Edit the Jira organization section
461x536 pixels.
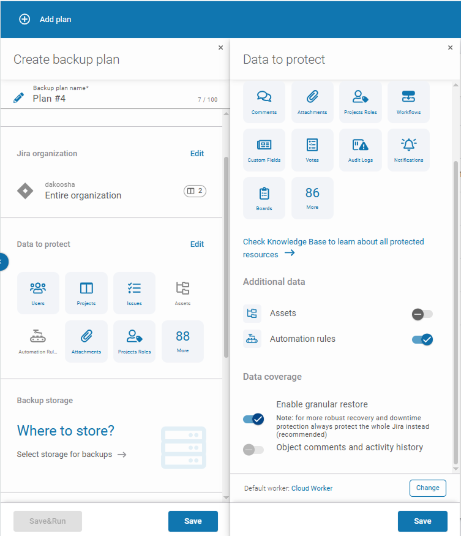[x=197, y=154]
